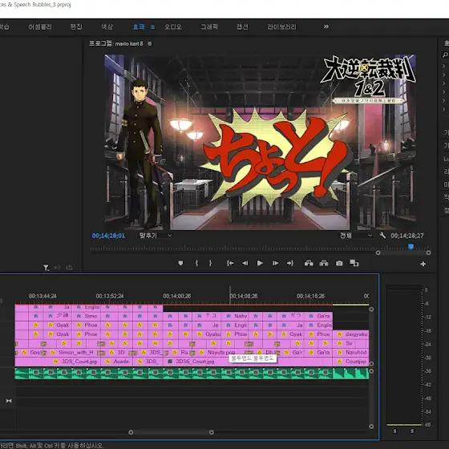Add a marker in the Program monitor

point(180,263)
